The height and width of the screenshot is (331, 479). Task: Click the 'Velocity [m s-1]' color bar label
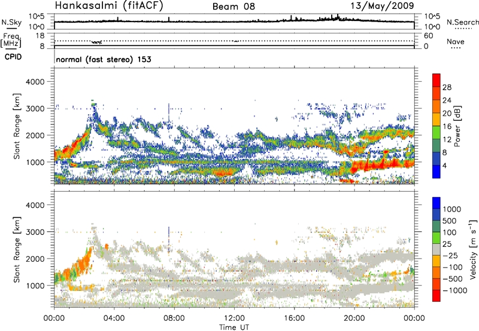(x=473, y=249)
